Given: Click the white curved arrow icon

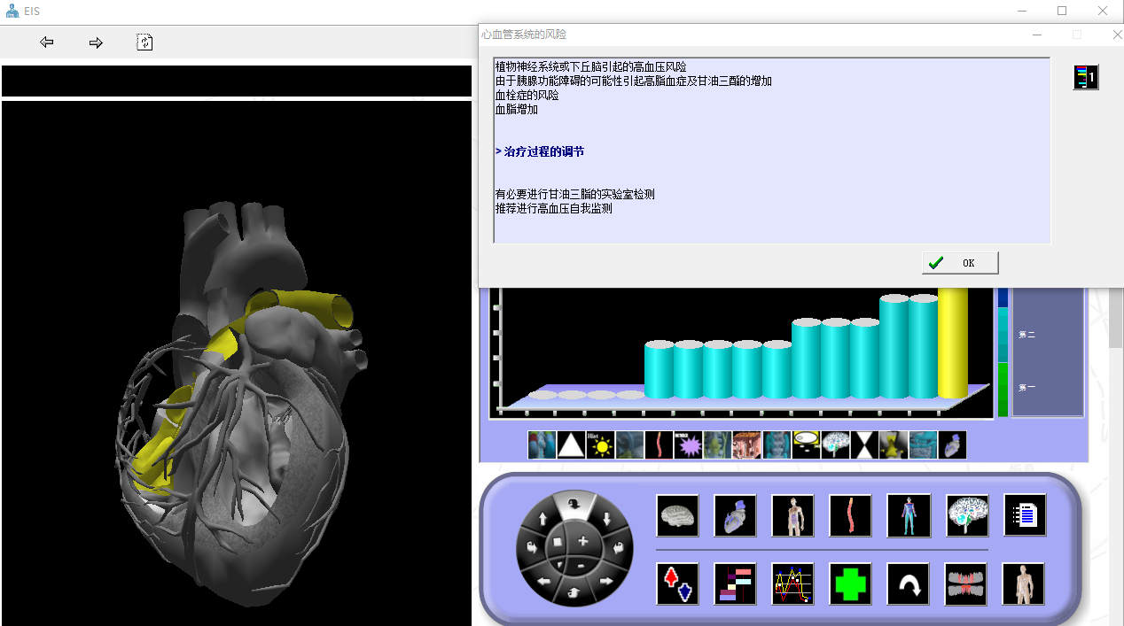Looking at the screenshot, I should 909,584.
